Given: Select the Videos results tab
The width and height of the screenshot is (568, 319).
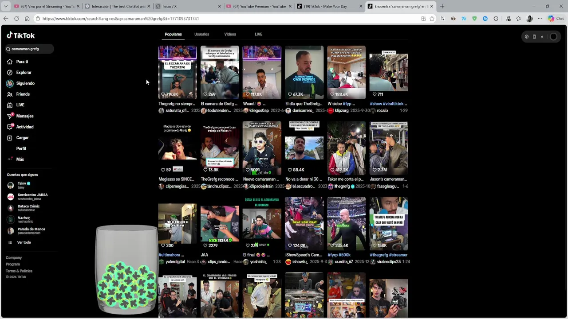Looking at the screenshot, I should (x=230, y=34).
